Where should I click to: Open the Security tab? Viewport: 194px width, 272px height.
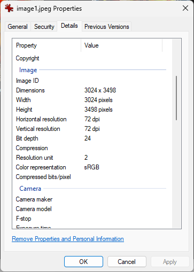(44, 27)
